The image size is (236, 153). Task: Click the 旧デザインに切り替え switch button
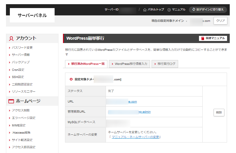pos(208,10)
